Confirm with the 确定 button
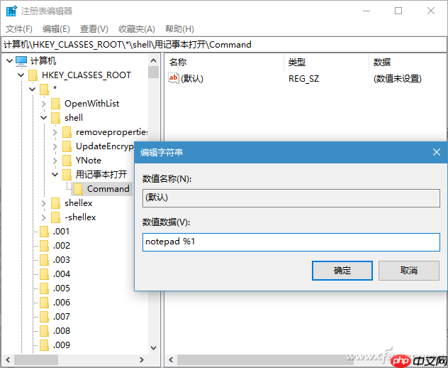 (x=342, y=271)
